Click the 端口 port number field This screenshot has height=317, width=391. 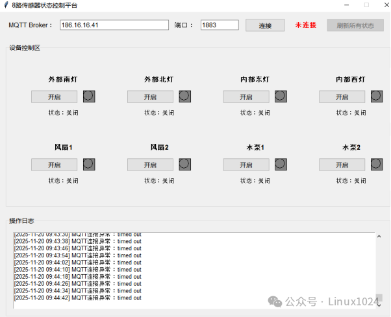[219, 25]
